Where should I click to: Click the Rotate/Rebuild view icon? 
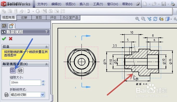click(155, 19)
